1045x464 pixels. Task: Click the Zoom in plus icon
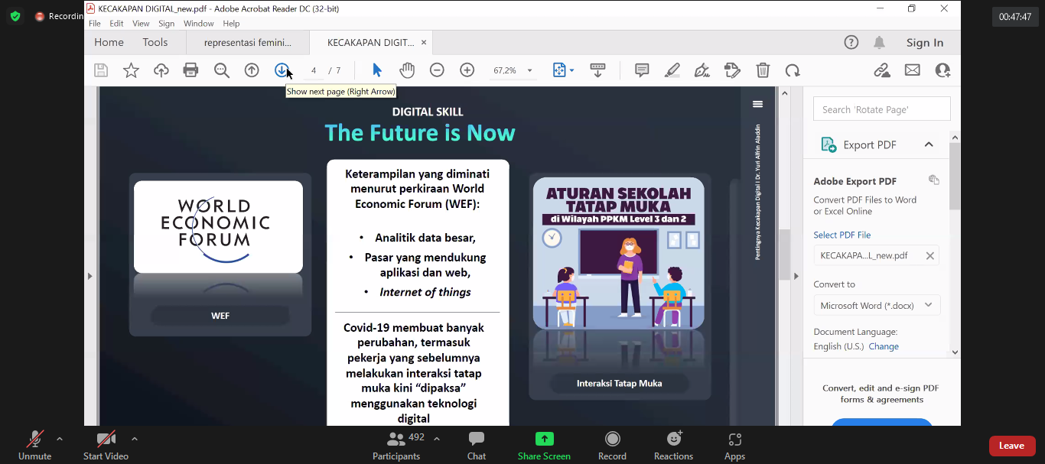[x=467, y=70]
